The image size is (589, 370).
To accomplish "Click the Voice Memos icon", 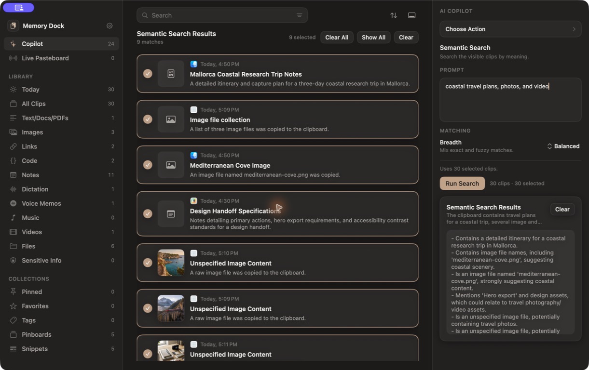I will [x=13, y=203].
